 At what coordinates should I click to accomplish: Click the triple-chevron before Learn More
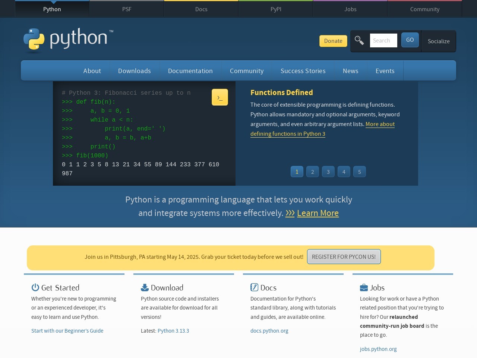pos(290,213)
